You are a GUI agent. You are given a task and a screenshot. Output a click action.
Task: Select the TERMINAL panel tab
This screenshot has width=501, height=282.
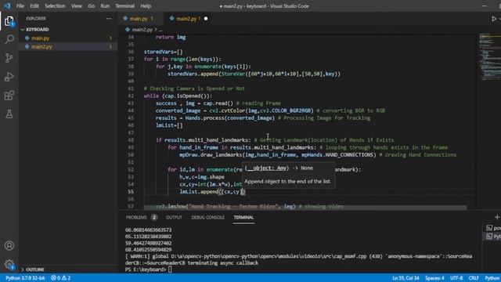coord(243,217)
